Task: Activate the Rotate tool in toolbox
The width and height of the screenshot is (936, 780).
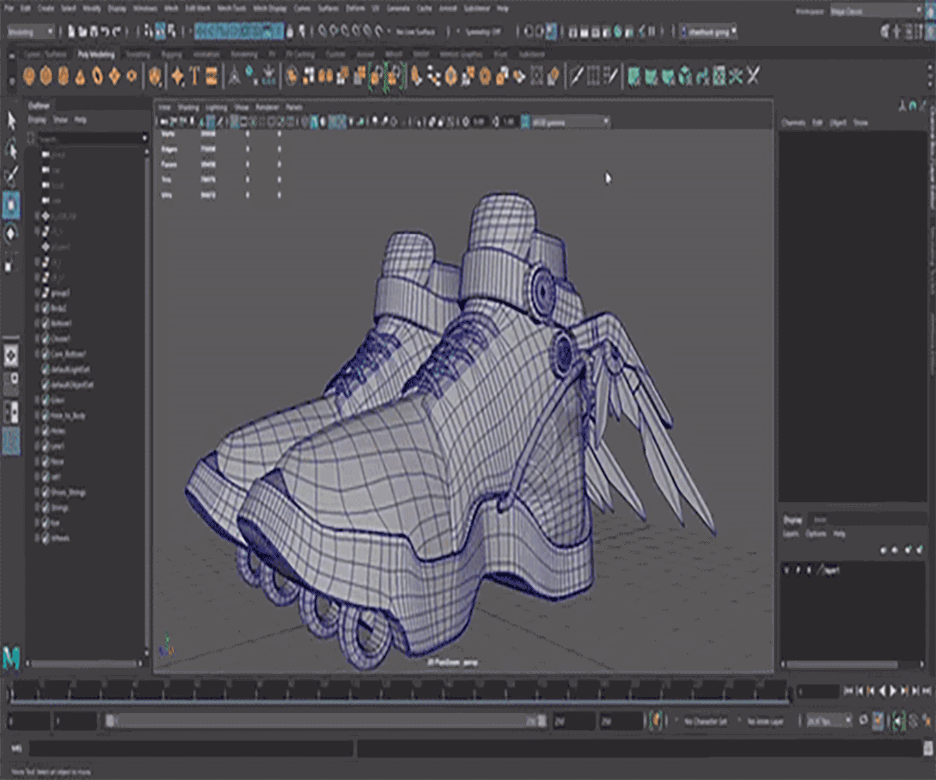Action: (11, 233)
